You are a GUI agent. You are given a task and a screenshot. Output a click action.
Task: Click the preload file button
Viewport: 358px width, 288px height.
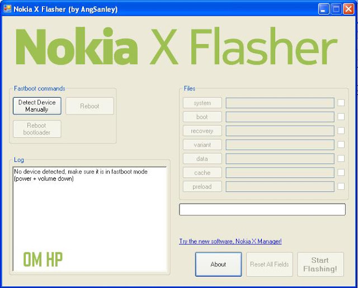point(202,186)
